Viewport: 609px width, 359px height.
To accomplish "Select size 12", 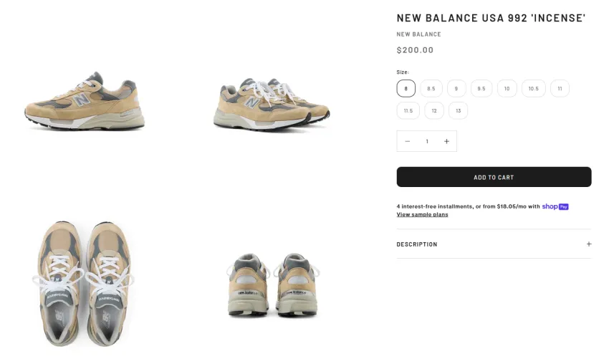I will [x=434, y=111].
